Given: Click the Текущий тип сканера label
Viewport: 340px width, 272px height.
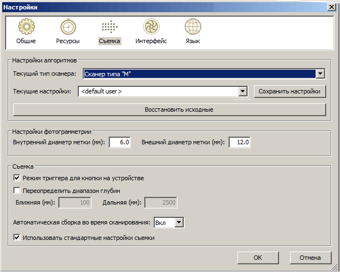Looking at the screenshot, I should pos(45,74).
